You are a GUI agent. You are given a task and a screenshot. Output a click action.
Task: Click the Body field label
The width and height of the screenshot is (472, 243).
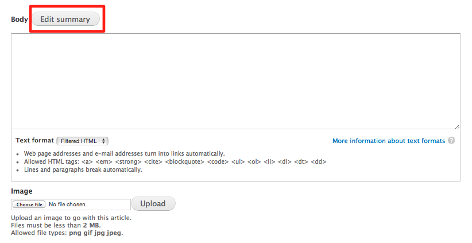(20, 19)
